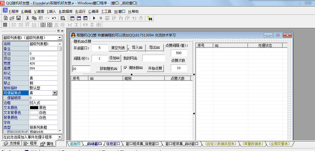Click the 清空列表 button
Image resolution: width=315 pixels, height=151 pixels.
(x=118, y=48)
